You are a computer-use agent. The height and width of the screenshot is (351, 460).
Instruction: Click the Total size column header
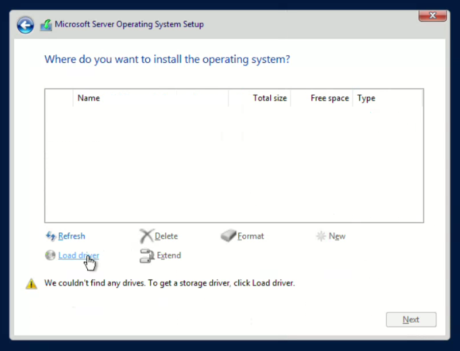pyautogui.click(x=270, y=98)
